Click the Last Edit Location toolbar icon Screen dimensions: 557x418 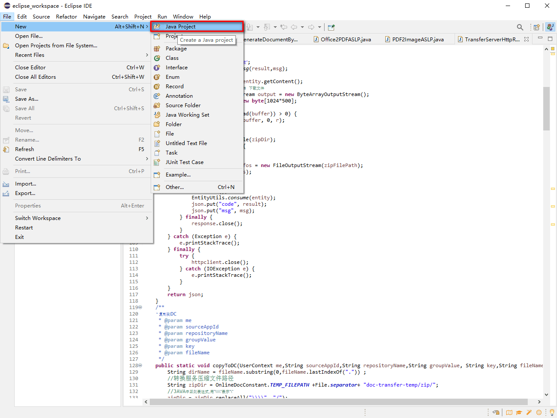(x=283, y=27)
